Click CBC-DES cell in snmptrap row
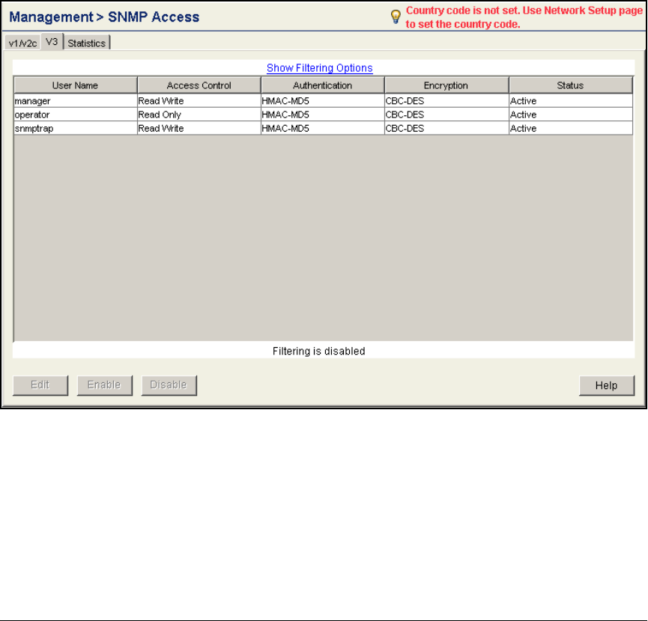Image resolution: width=648 pixels, height=621 pixels. 446,129
